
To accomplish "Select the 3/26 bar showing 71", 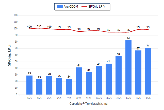I will 148,71.
